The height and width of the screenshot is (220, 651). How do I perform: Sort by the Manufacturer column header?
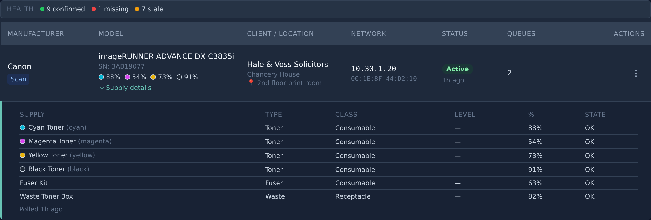click(x=36, y=34)
